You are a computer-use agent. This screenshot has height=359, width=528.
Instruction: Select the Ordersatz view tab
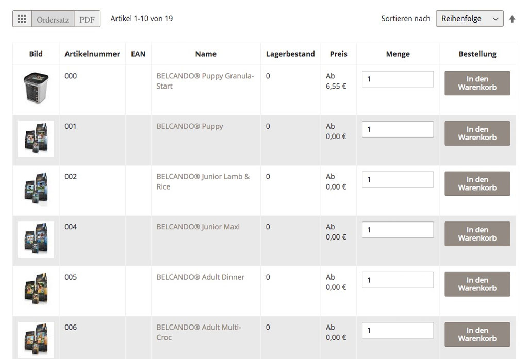pyautogui.click(x=52, y=20)
